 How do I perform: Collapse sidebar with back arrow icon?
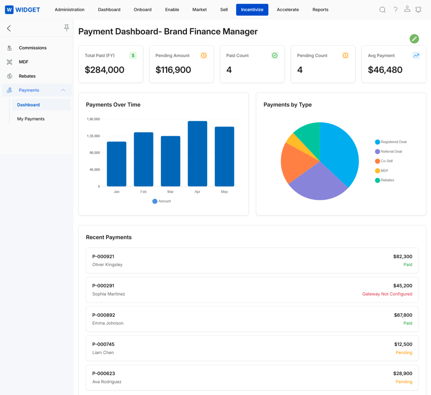[x=9, y=28]
